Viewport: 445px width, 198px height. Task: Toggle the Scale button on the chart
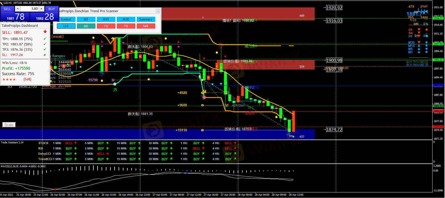(9, 125)
